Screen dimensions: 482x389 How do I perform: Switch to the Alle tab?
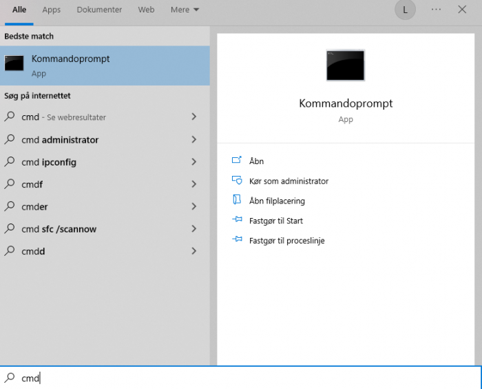click(x=19, y=10)
